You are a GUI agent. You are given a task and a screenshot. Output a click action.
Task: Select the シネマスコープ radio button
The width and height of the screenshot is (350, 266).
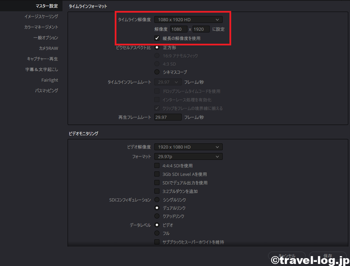157,72
